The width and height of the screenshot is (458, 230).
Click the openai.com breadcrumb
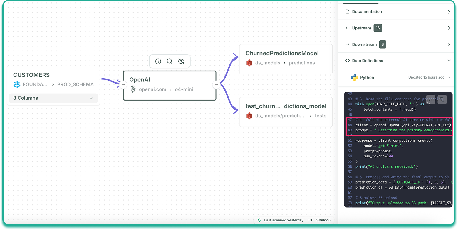(152, 89)
